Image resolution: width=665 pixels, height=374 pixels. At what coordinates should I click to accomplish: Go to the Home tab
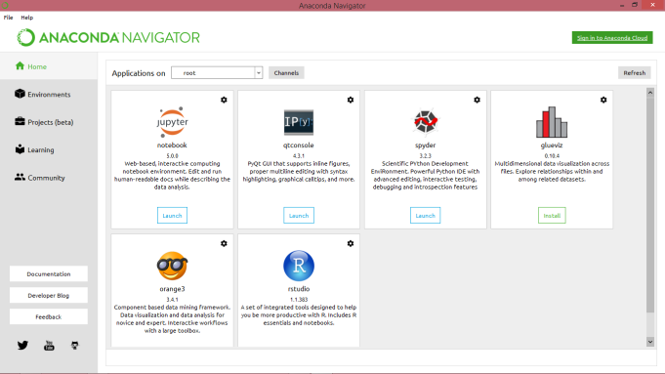[x=49, y=66]
